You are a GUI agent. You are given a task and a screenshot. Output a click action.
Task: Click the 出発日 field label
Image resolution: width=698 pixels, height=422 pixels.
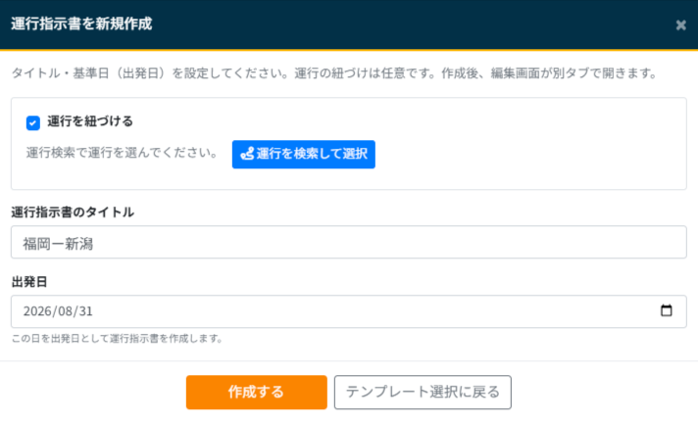(x=29, y=282)
